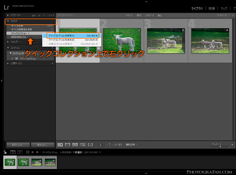
Task: Select the third filmstrip thumbnail
Action: point(37,162)
